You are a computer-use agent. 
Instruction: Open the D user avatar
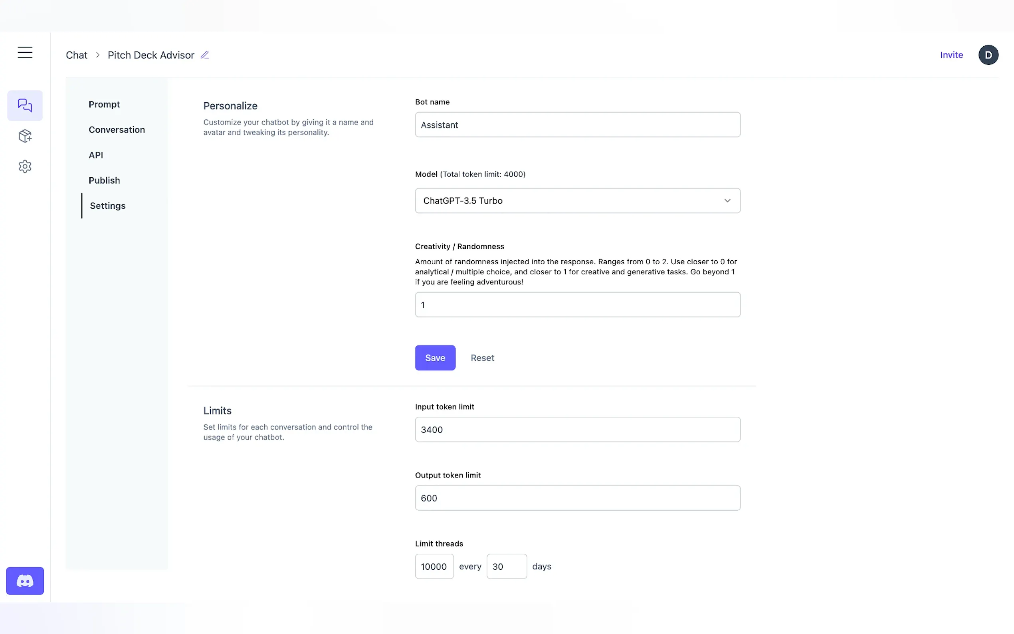pyautogui.click(x=988, y=55)
